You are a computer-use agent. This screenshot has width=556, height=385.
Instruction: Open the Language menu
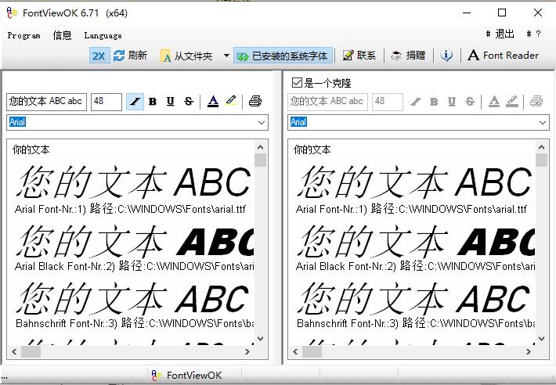103,35
